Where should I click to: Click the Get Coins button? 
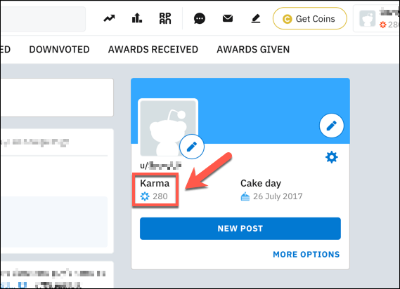coord(310,18)
